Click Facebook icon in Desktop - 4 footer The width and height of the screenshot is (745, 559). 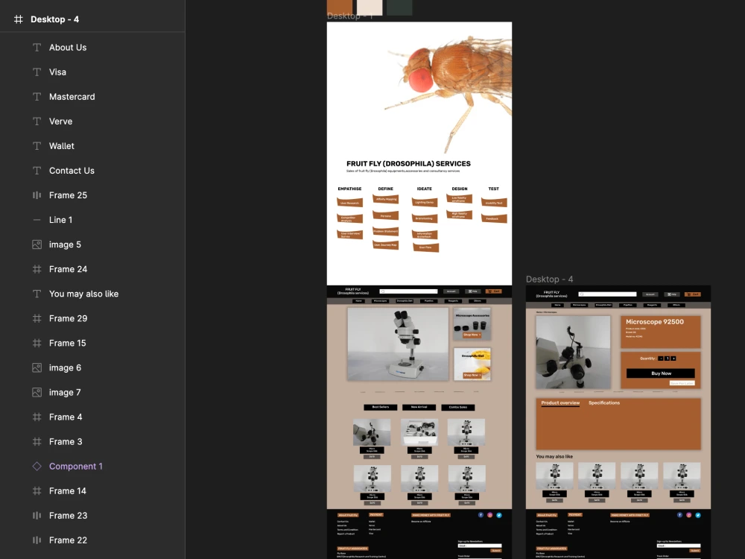click(680, 515)
